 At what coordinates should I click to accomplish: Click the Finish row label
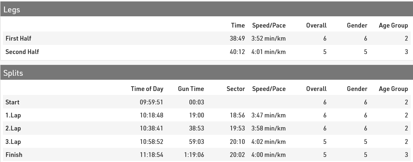pyautogui.click(x=14, y=155)
